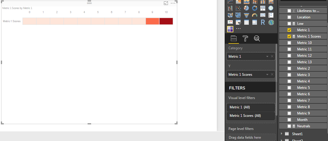Select the Ribbon chart visualization
This screenshot has height=141, width=328.
pyautogui.click(x=271, y=2)
